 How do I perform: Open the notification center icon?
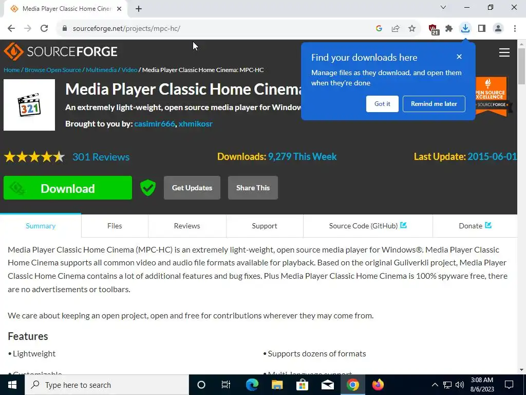click(x=509, y=385)
